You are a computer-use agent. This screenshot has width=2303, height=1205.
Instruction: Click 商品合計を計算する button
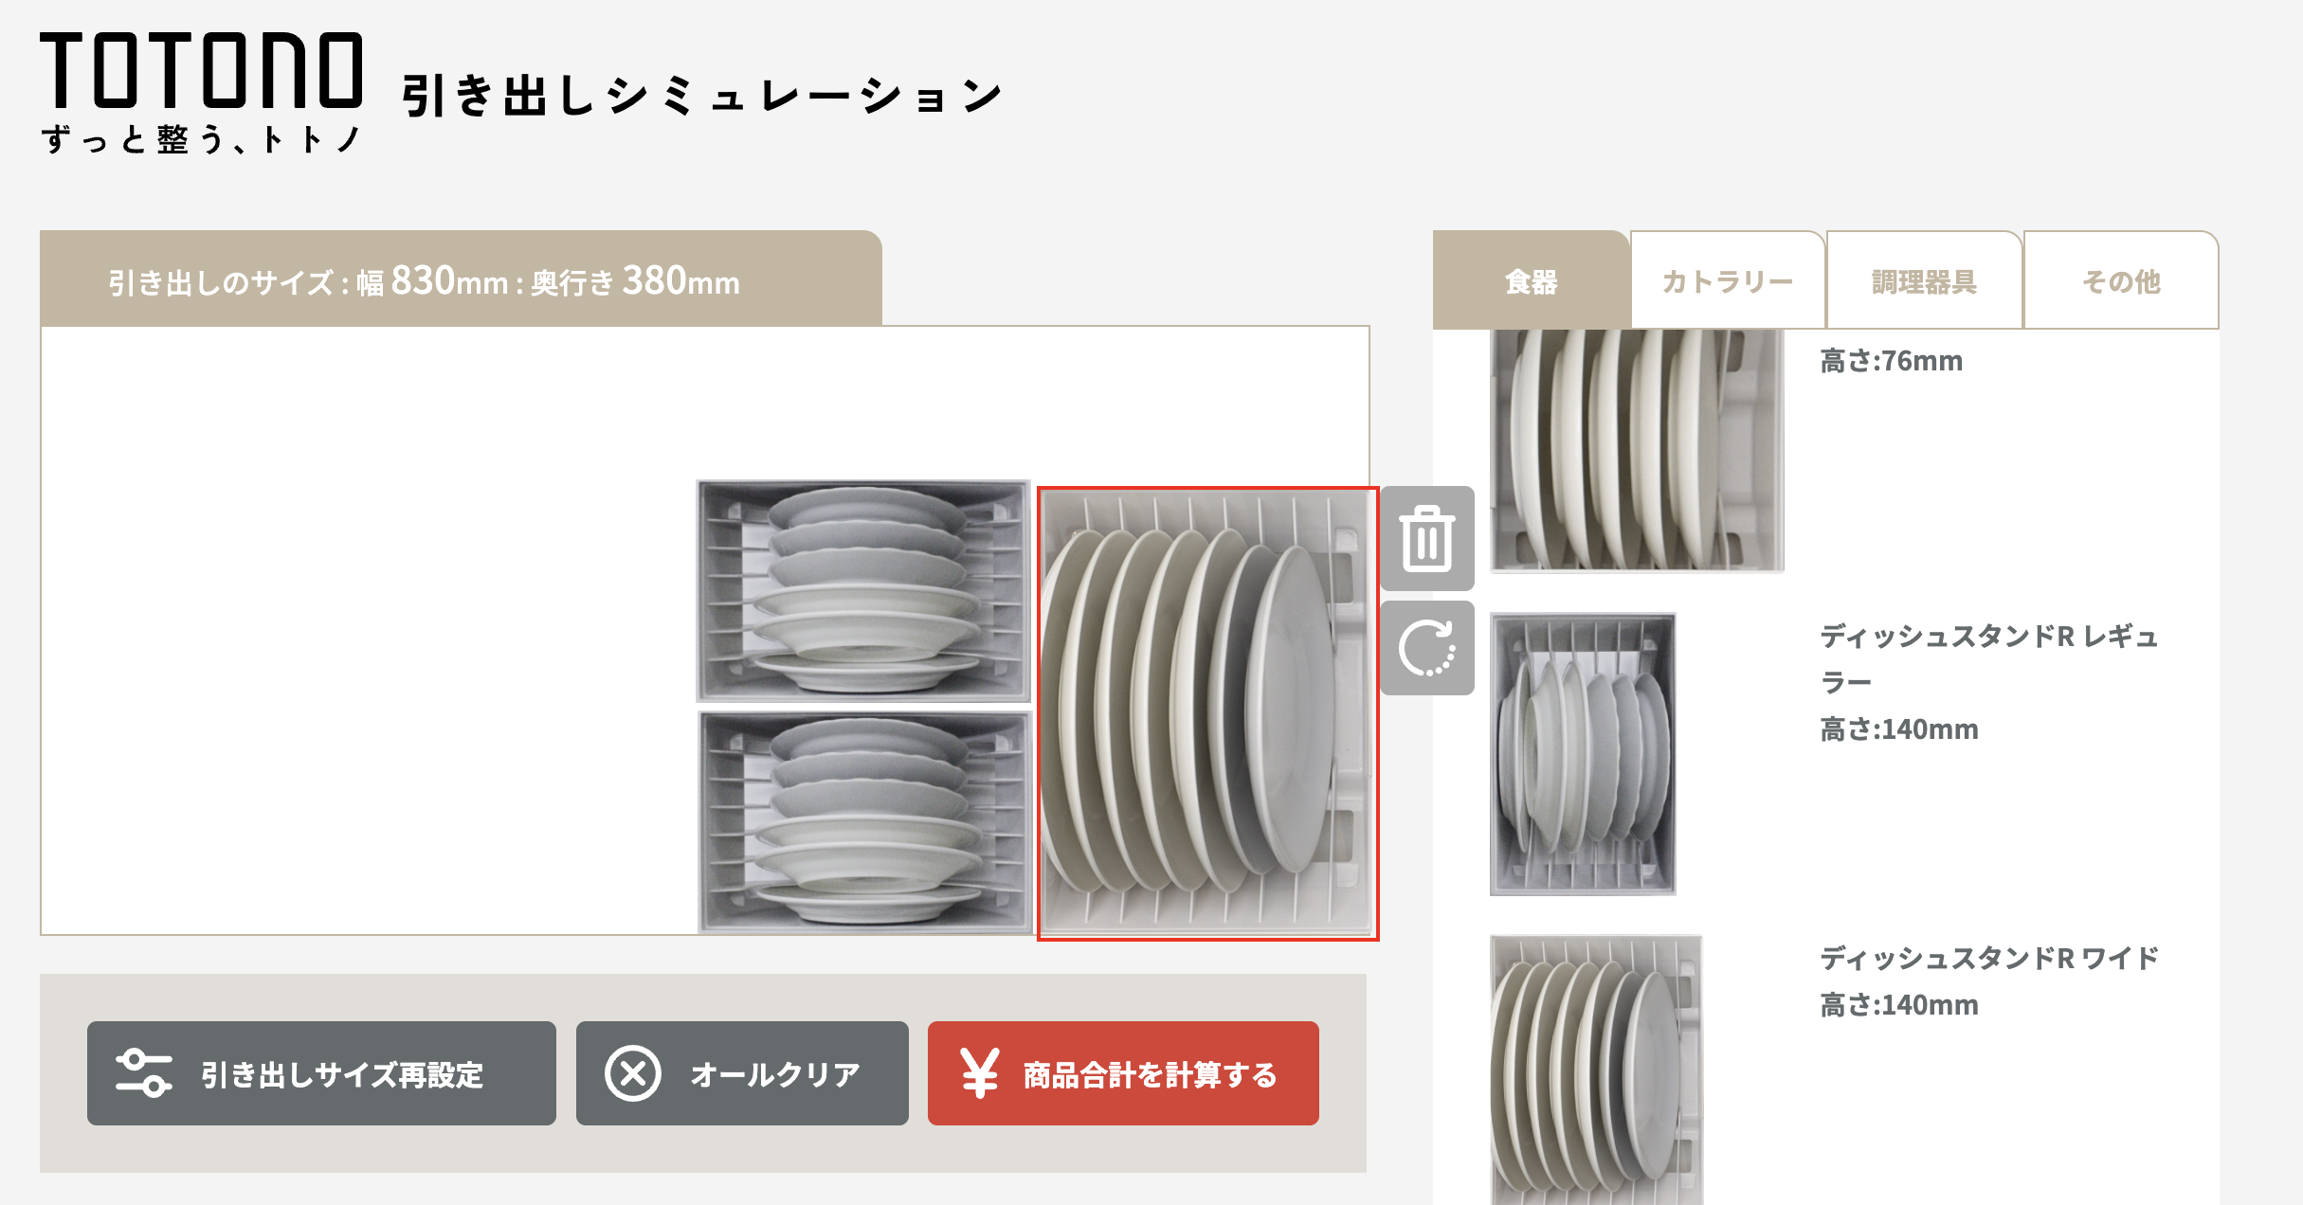pyautogui.click(x=1123, y=1073)
